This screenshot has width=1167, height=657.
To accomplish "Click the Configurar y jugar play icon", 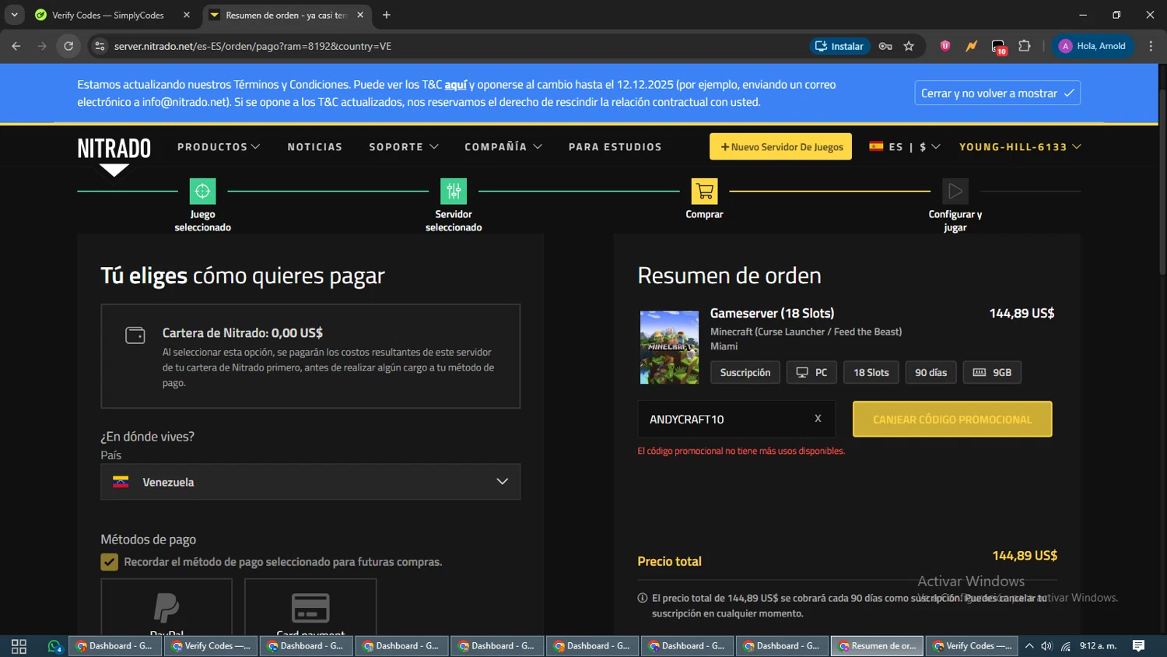I will tap(955, 191).
